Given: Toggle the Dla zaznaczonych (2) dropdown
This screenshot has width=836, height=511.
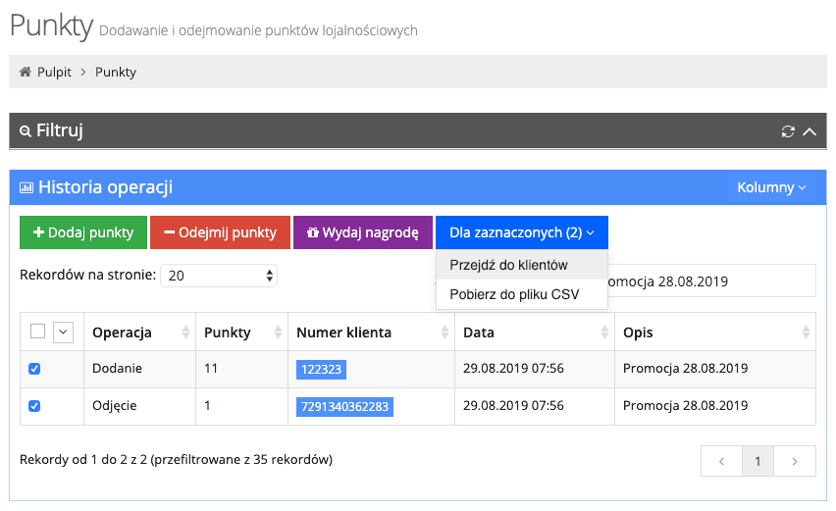Looking at the screenshot, I should click(521, 232).
